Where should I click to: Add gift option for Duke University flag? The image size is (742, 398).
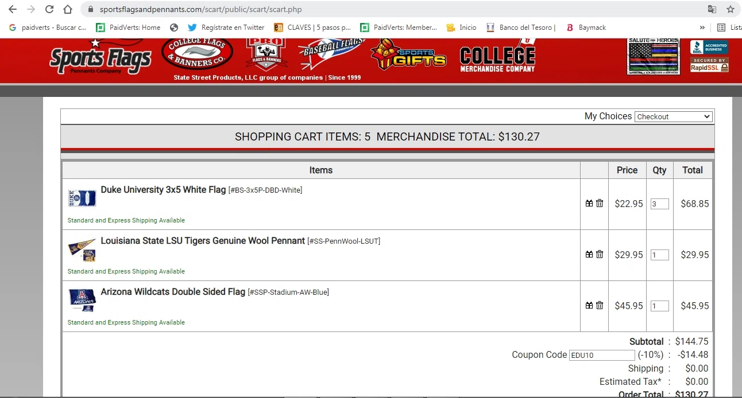coord(589,204)
